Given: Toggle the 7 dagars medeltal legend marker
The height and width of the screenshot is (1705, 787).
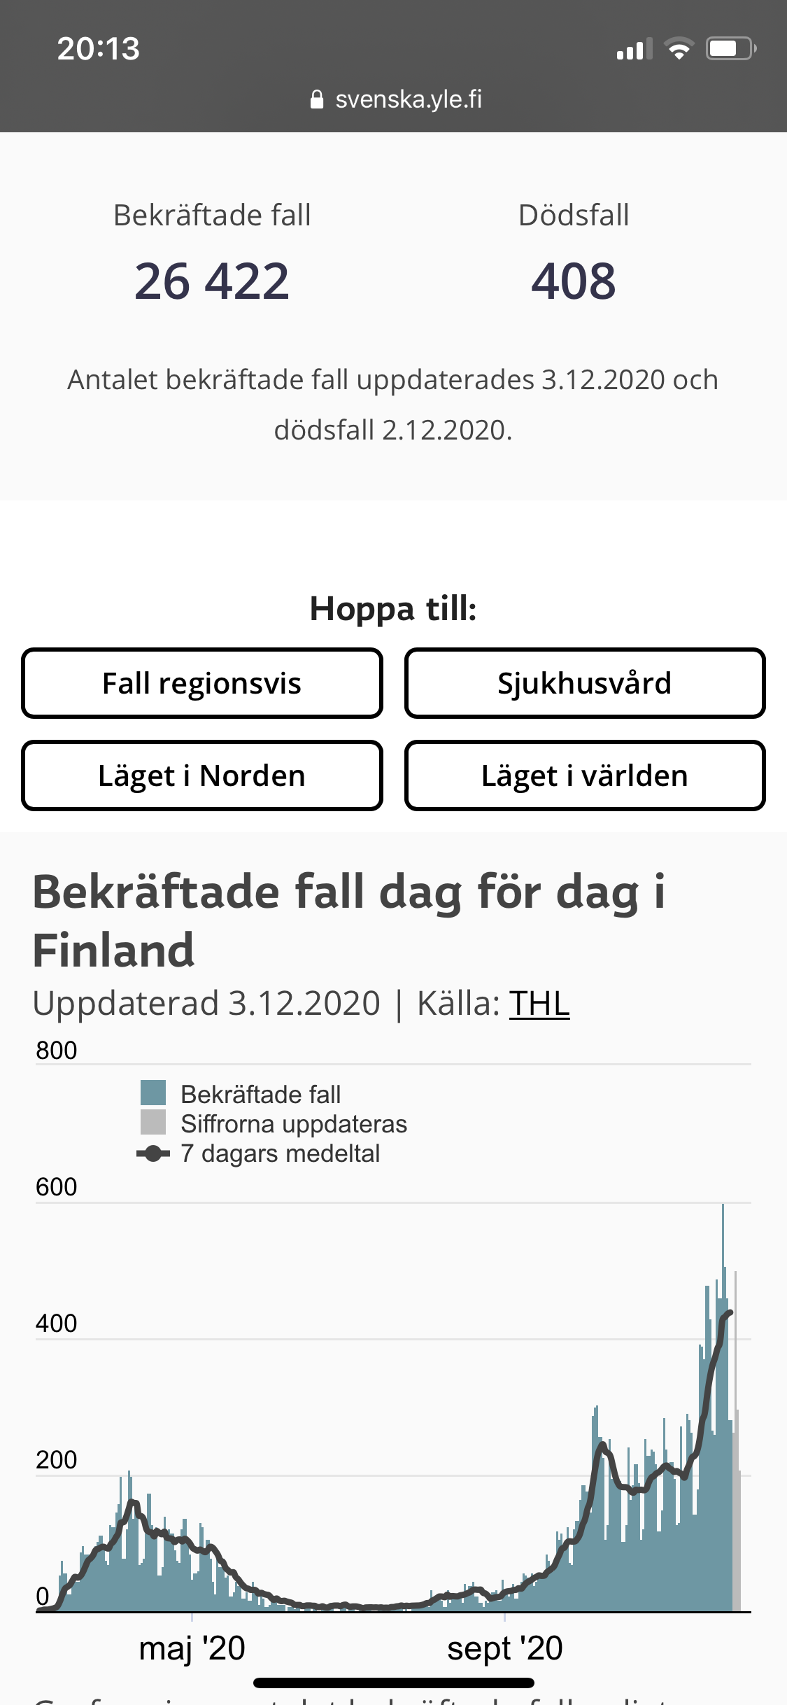Looking at the screenshot, I should point(153,1153).
